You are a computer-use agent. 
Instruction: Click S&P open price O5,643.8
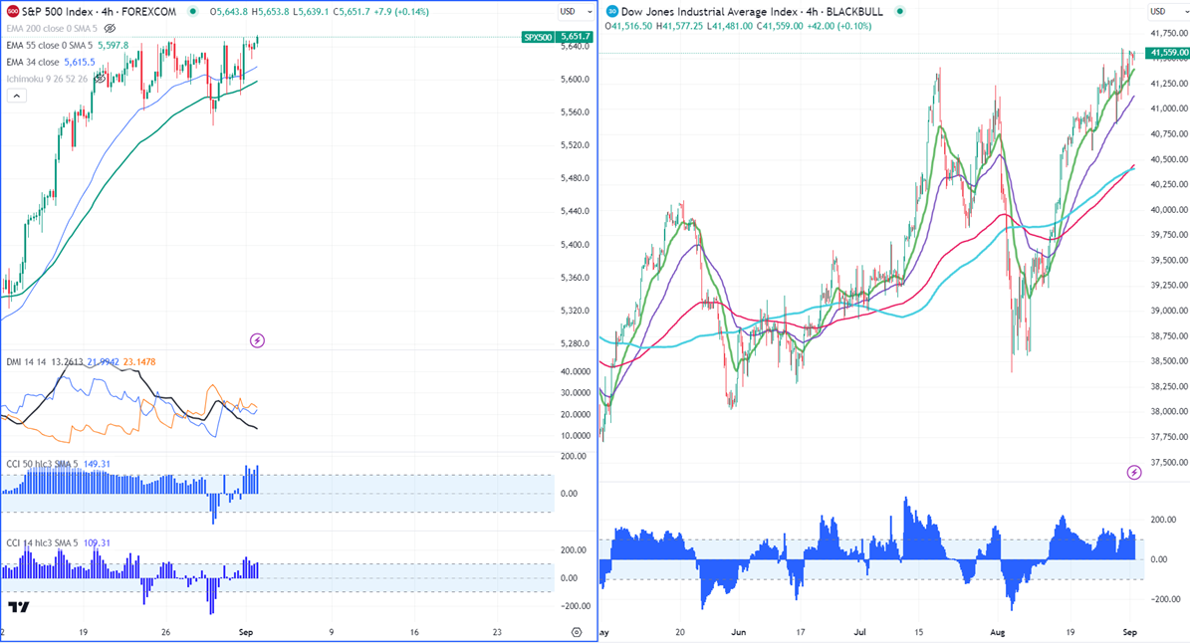[x=230, y=11]
